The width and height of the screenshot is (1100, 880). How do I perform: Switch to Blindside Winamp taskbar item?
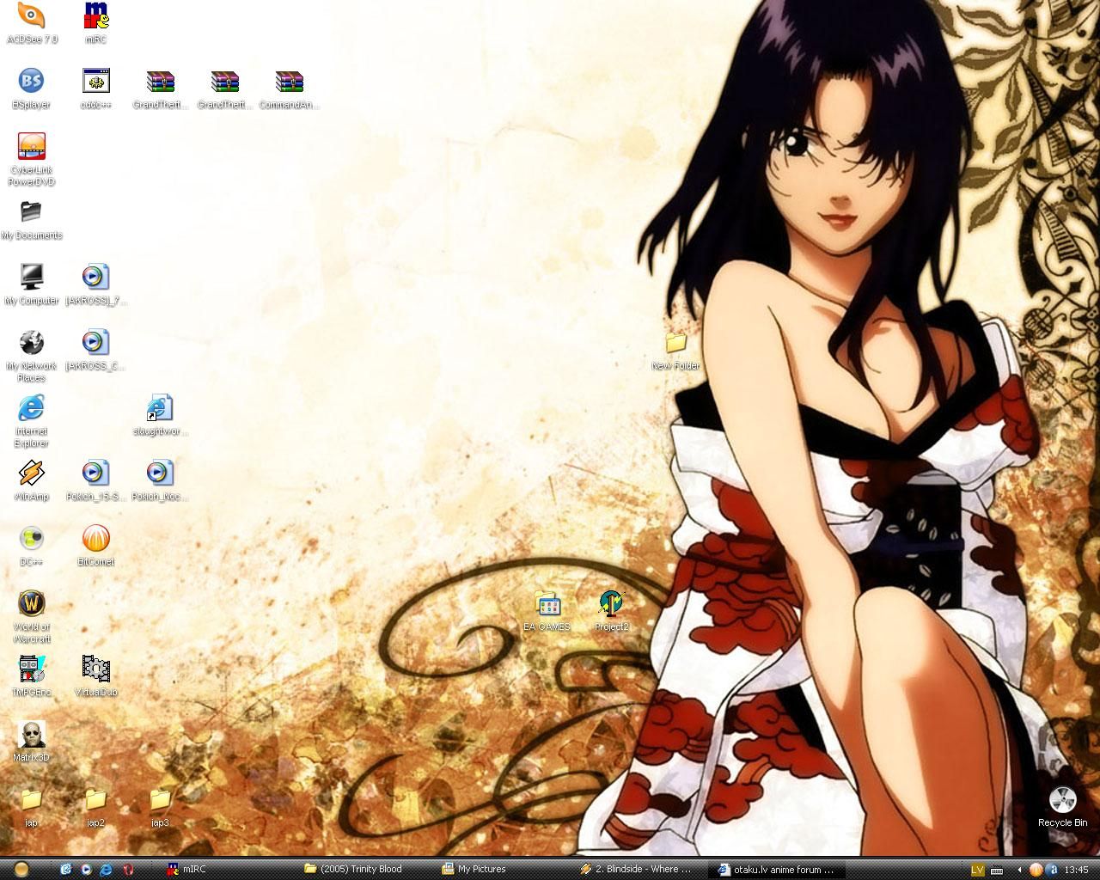[640, 869]
